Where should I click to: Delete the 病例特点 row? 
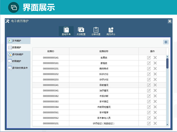pos(155,69)
